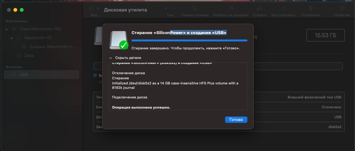
Task: Collapse the Тома (Macintosh HD) tree chevron
Action: pos(7,29)
